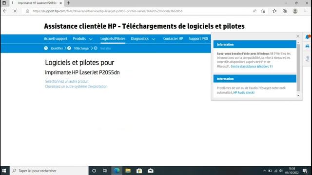The image size is (312, 175).
Task: Expand the Diagnostics dropdown menu
Action: pos(143,39)
